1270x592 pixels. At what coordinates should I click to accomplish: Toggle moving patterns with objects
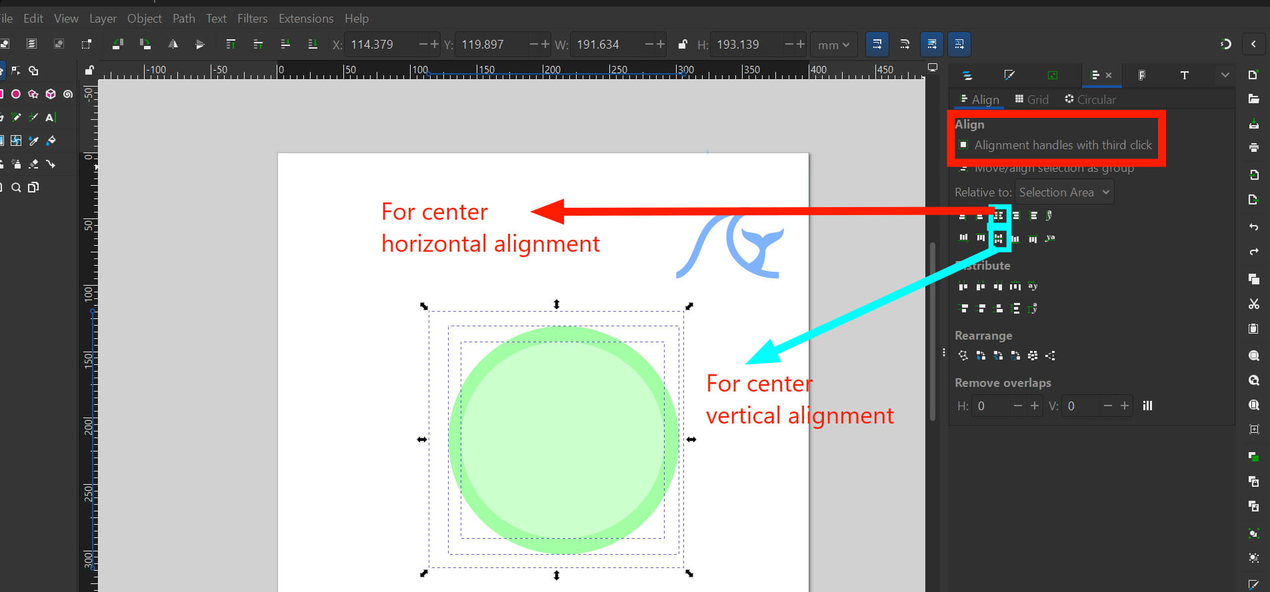[x=959, y=44]
